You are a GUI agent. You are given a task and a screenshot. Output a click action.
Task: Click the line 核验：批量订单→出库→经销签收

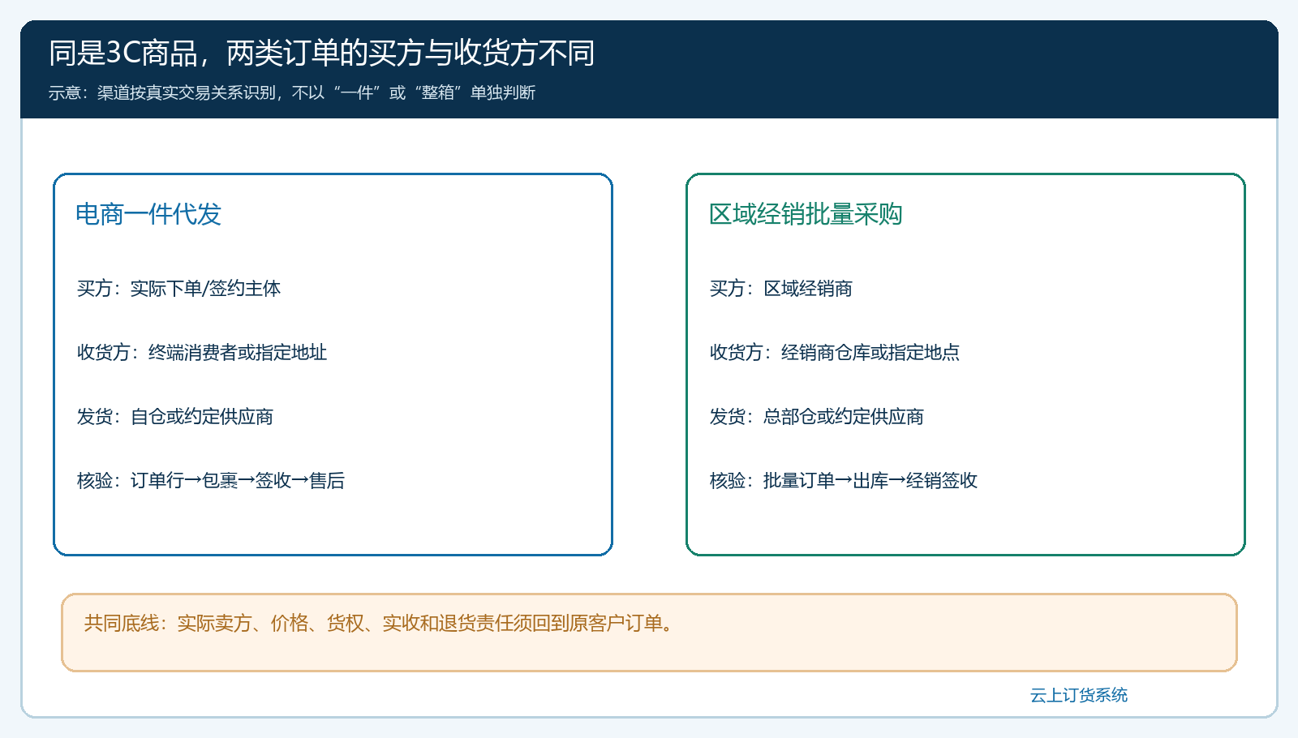[844, 481]
